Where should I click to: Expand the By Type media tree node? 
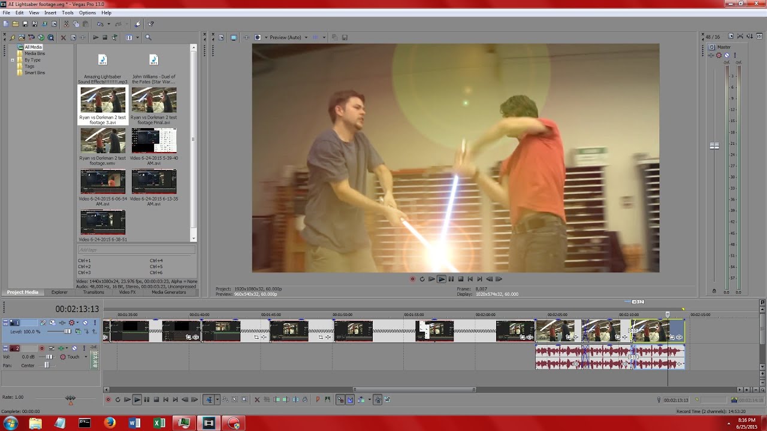(x=12, y=60)
